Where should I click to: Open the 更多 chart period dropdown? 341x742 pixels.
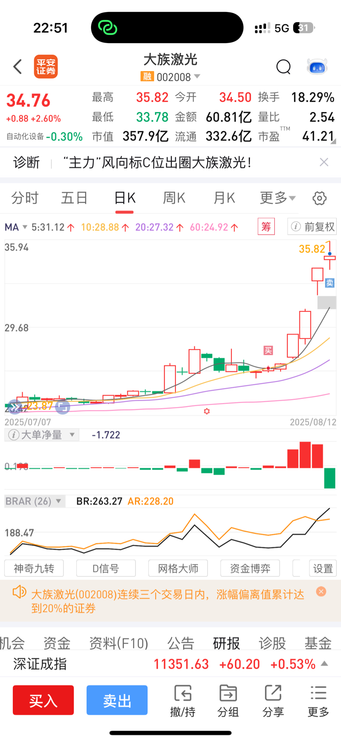click(278, 198)
